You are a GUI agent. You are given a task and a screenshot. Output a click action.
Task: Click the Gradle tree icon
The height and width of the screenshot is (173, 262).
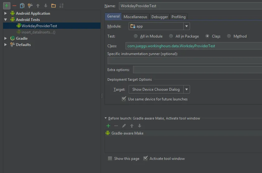[x=13, y=38]
